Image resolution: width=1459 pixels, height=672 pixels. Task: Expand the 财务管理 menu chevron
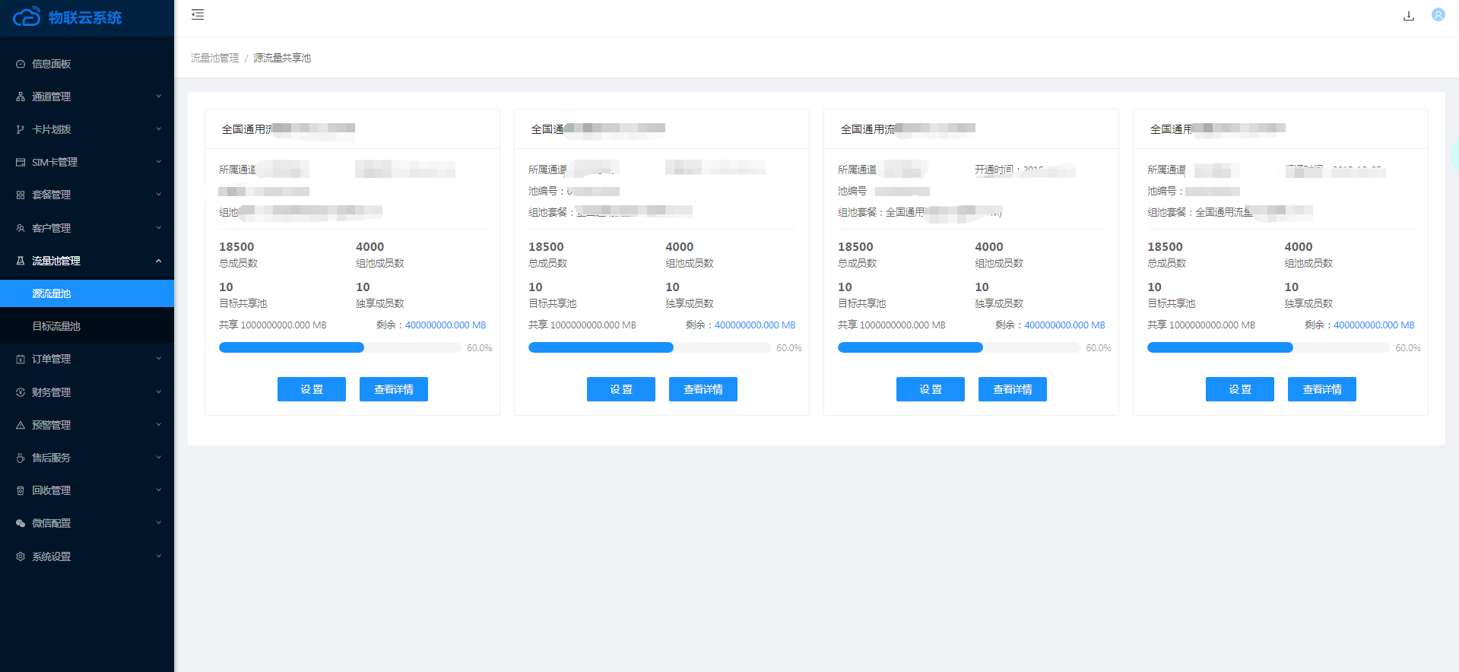pyautogui.click(x=159, y=392)
